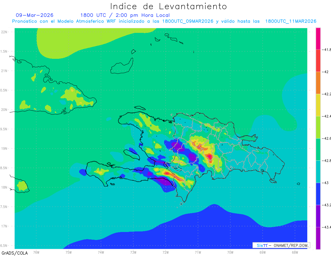This screenshot has width=331, height=256.
Task: Click the 'GrADS/COLA' credit label
Action: [15, 253]
